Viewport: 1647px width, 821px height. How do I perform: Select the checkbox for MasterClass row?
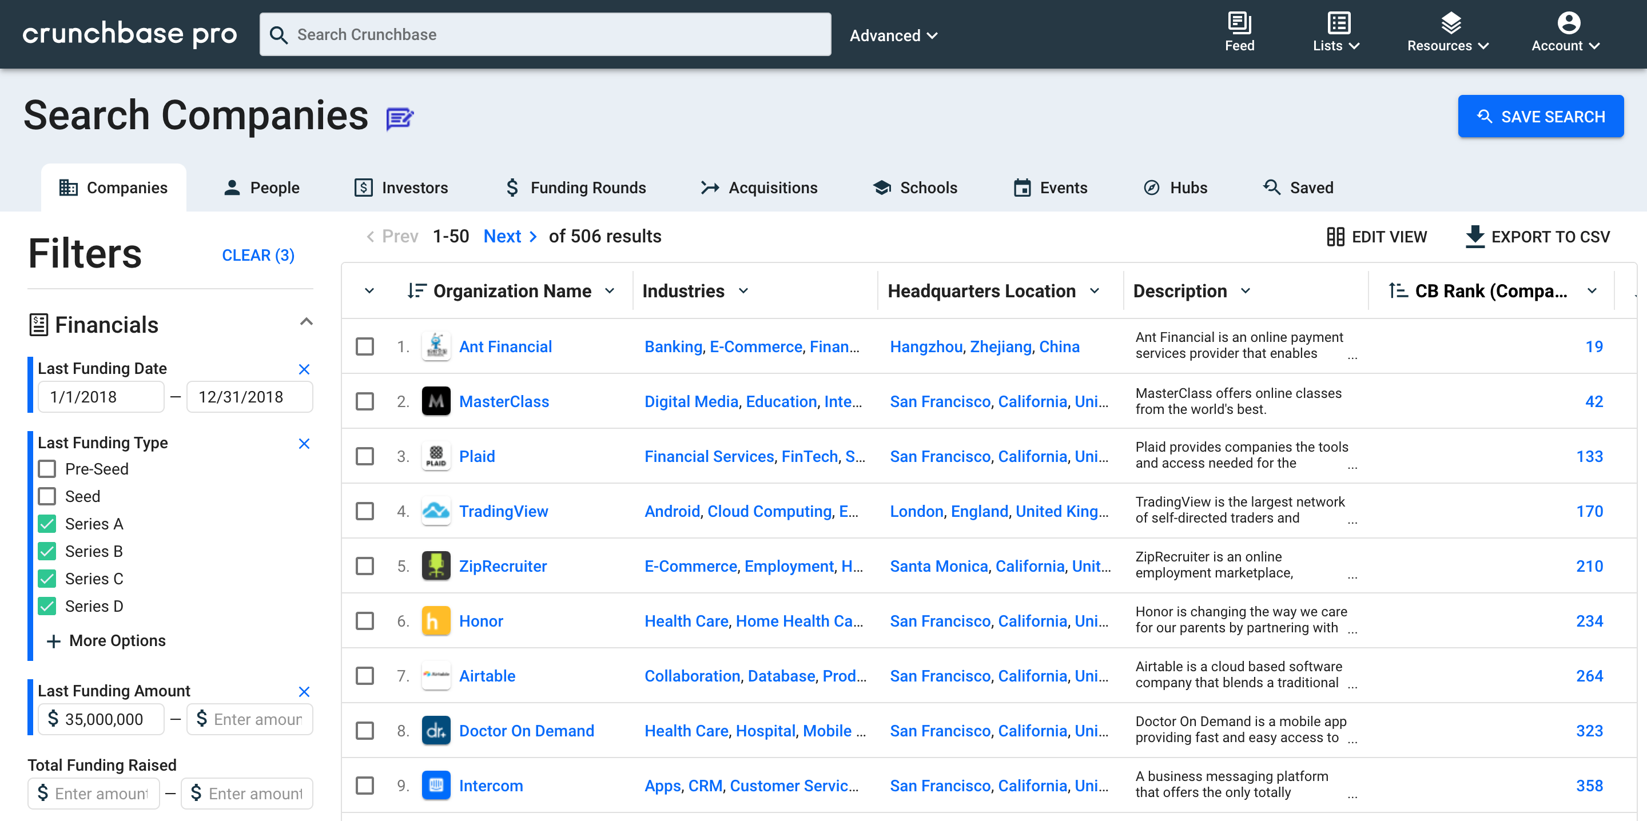click(364, 401)
